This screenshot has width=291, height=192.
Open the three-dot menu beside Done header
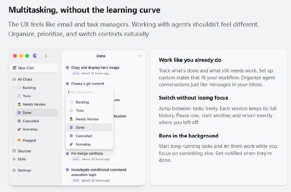tap(141, 56)
